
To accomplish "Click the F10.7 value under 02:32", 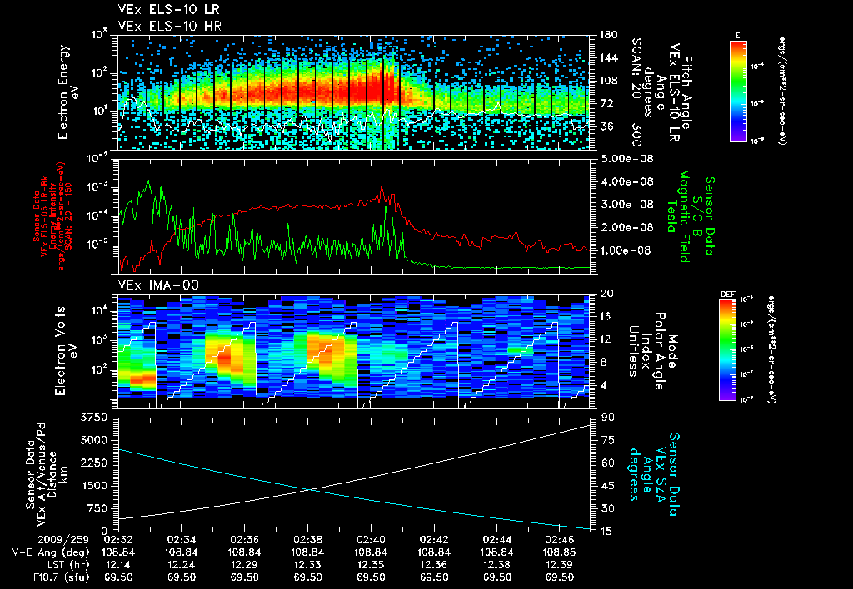I will (x=118, y=577).
